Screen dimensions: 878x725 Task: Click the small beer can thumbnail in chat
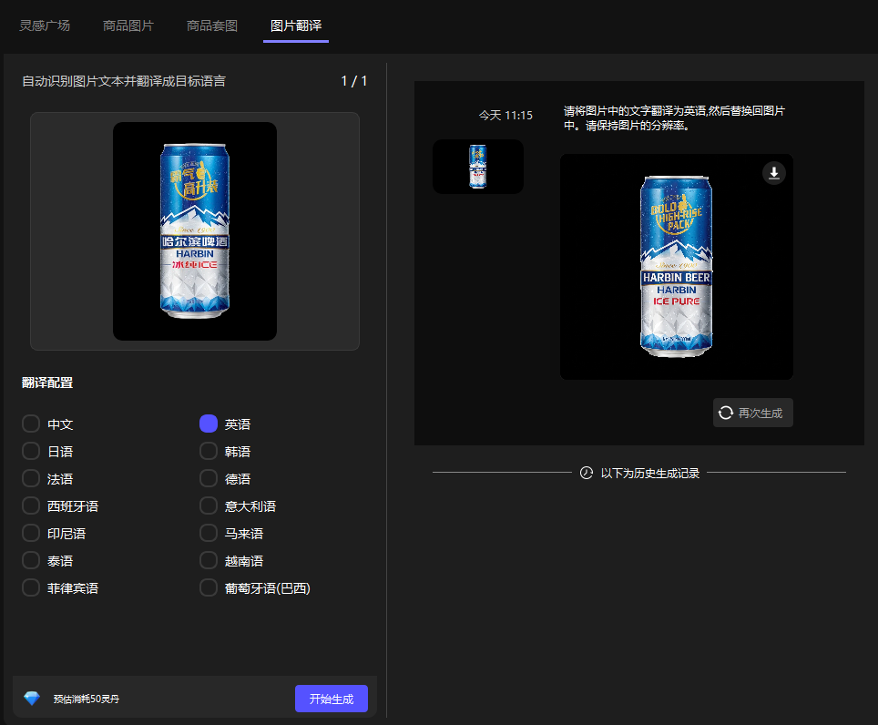pos(477,167)
